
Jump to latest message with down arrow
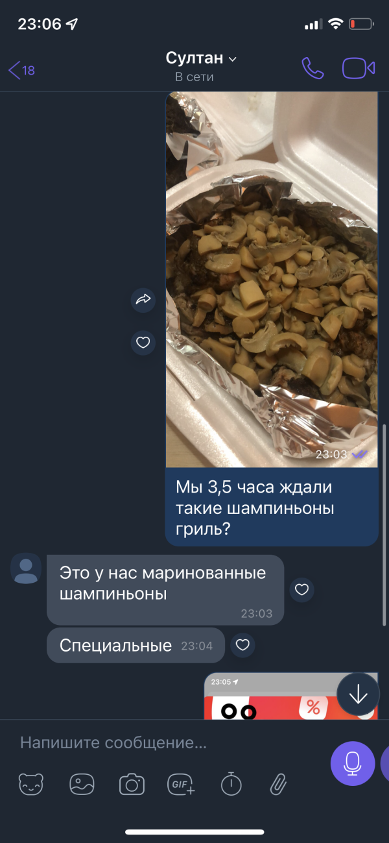point(358,694)
